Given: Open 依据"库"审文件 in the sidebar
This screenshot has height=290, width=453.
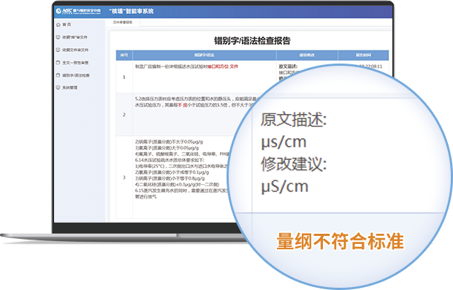Looking at the screenshot, I should (x=75, y=37).
